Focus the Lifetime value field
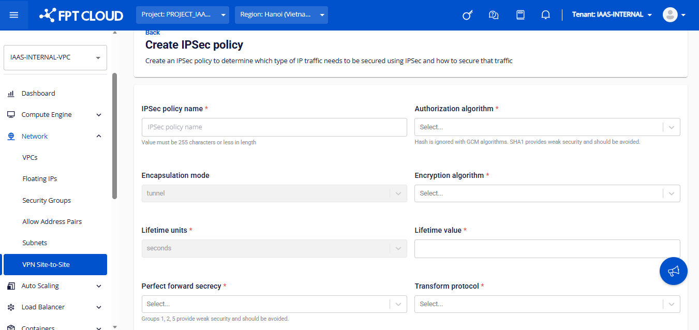Image resolution: width=699 pixels, height=330 pixels. click(547, 249)
